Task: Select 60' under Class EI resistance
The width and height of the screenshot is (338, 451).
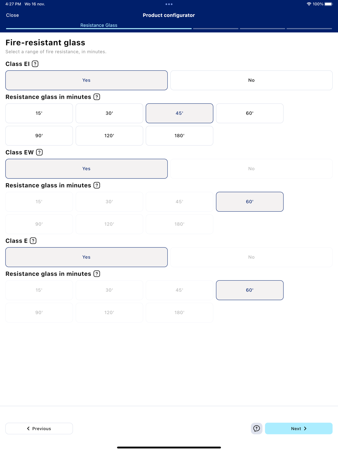Action: point(249,113)
